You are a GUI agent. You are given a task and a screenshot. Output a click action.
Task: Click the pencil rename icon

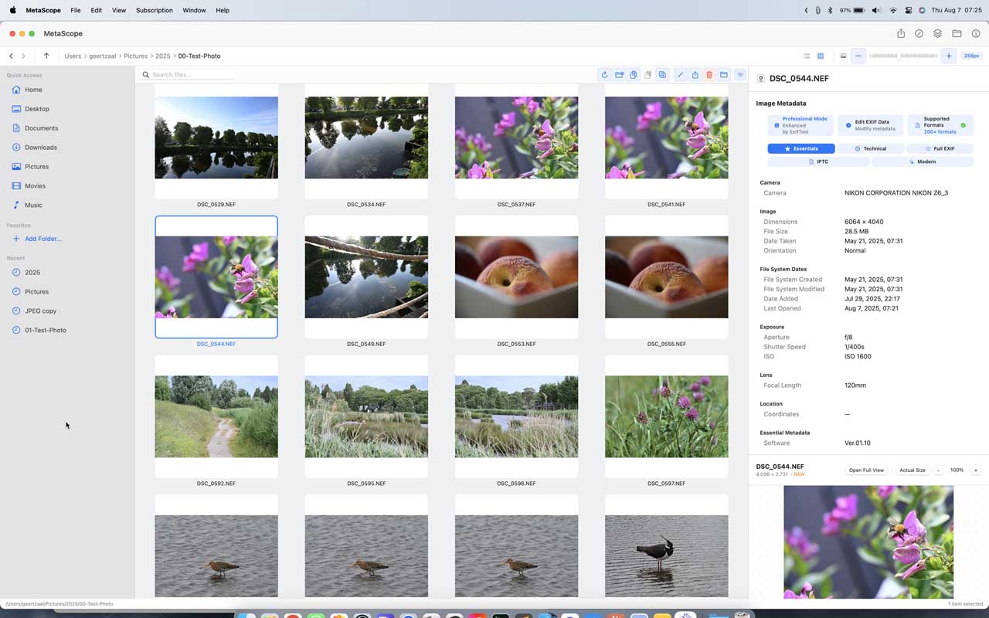pyautogui.click(x=680, y=75)
